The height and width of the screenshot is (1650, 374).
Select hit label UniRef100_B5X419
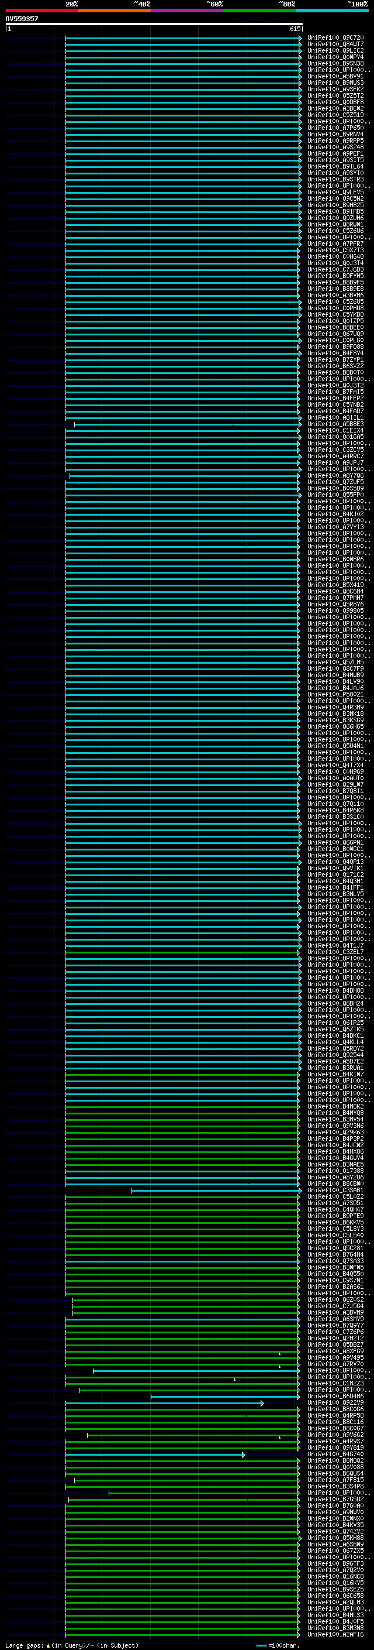335,585
